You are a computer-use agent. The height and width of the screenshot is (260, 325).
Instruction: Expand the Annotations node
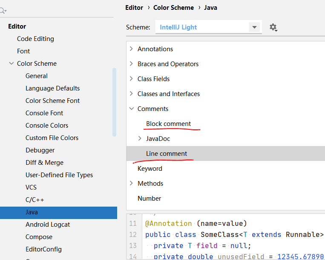pyautogui.click(x=131, y=49)
